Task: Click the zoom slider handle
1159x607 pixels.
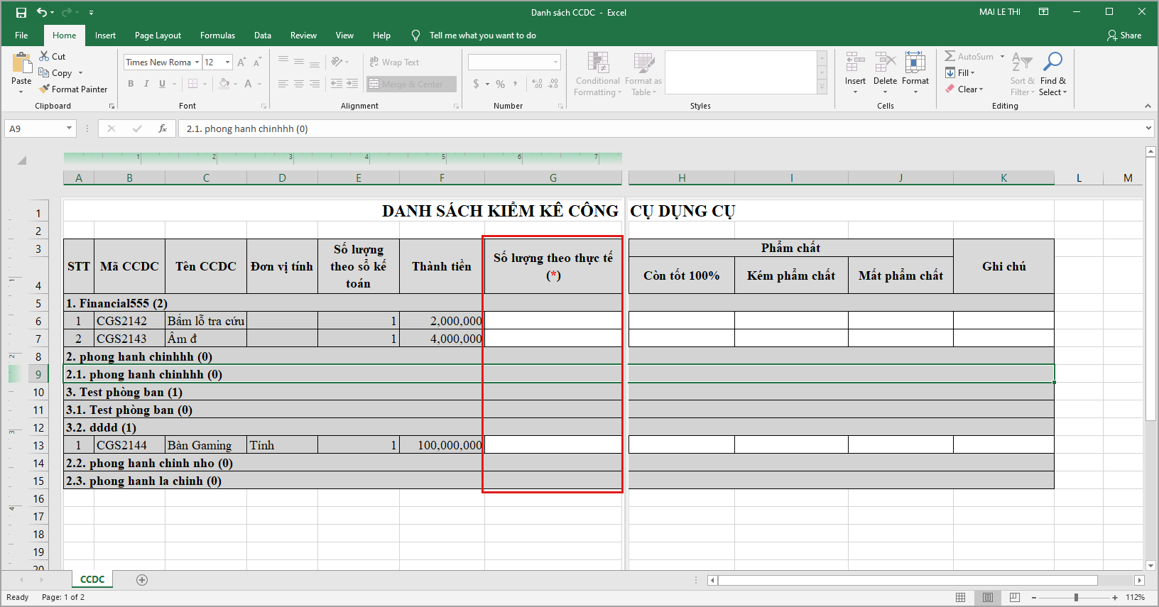Action: pyautogui.click(x=1076, y=597)
